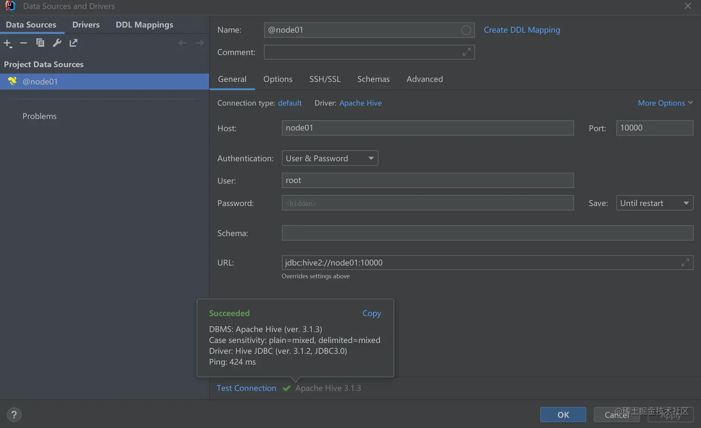Expand the Comment field with the expand icon

coord(466,52)
